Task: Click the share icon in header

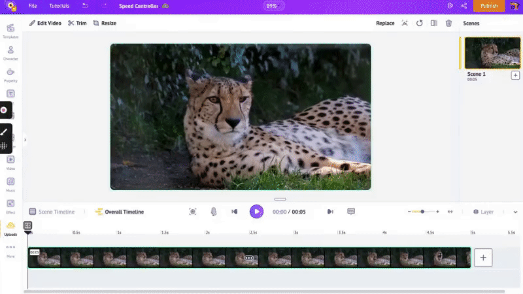Action: (464, 6)
